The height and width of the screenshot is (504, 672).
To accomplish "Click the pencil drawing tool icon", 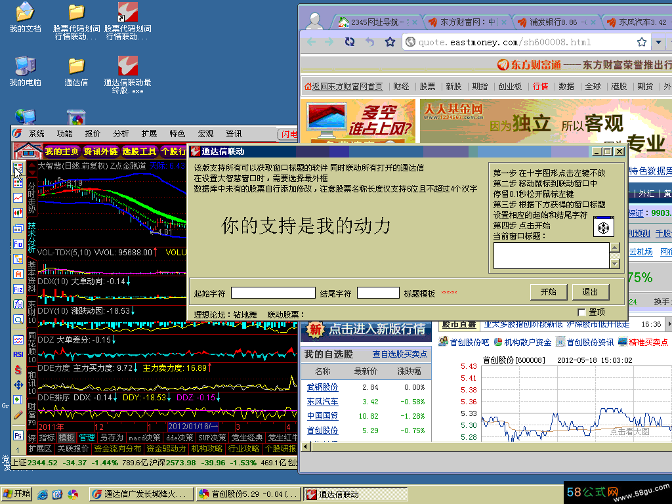I will (18, 415).
